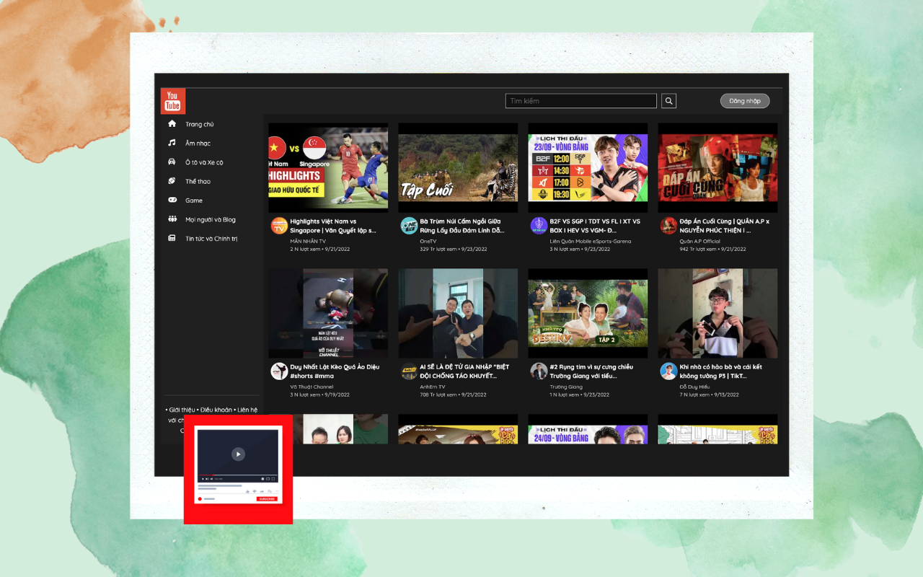Viewport: 923px width, 577px height.
Task: Select the car icon for Ô tô và Xe cộ
Action: tap(172, 162)
